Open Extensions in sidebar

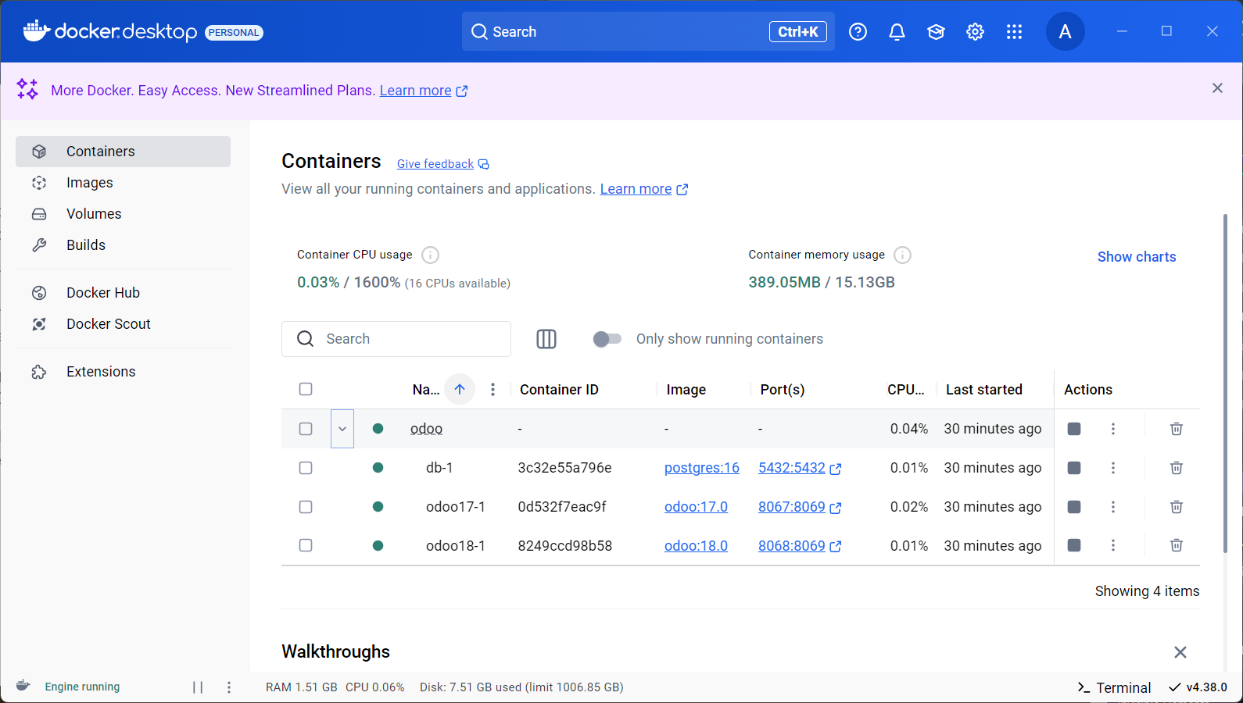(123, 372)
